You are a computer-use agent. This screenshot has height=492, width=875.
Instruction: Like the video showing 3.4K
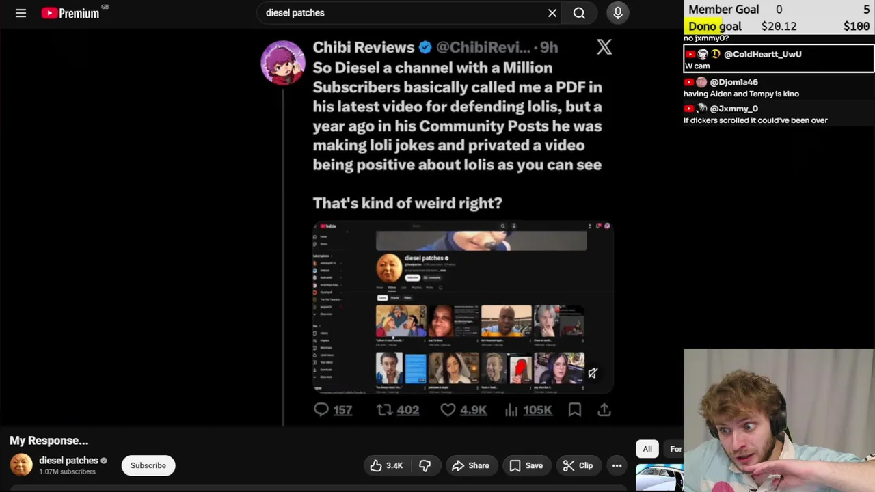point(386,465)
